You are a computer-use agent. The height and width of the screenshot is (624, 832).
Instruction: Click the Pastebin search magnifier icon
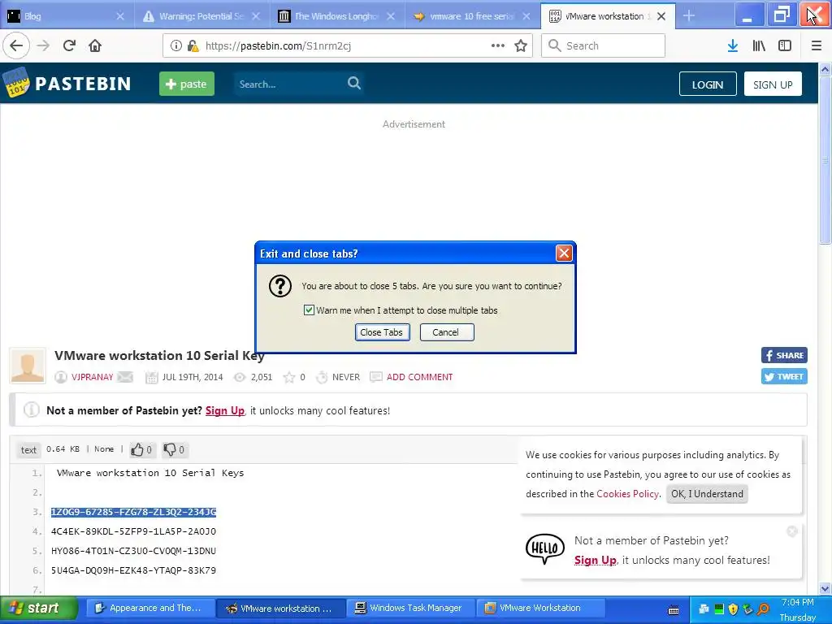coord(354,84)
